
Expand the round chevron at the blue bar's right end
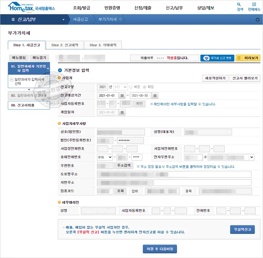(257, 20)
